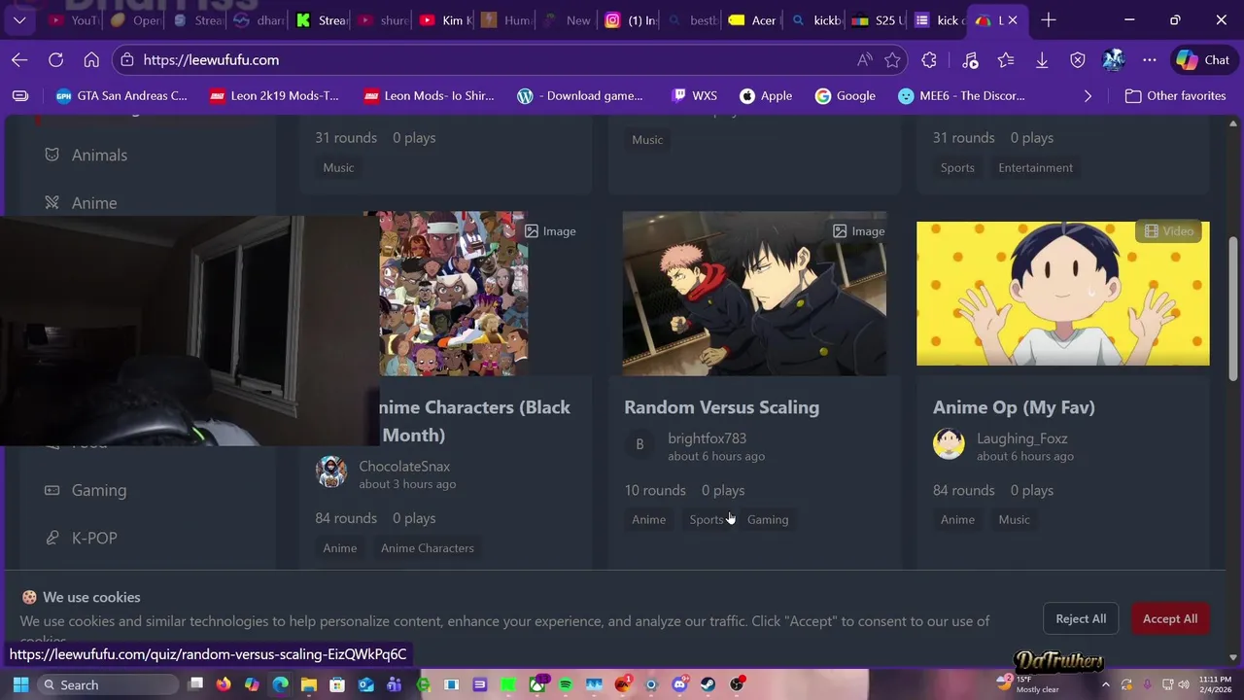Reload the page with the refresh icon
The image size is (1244, 700).
coord(56,60)
